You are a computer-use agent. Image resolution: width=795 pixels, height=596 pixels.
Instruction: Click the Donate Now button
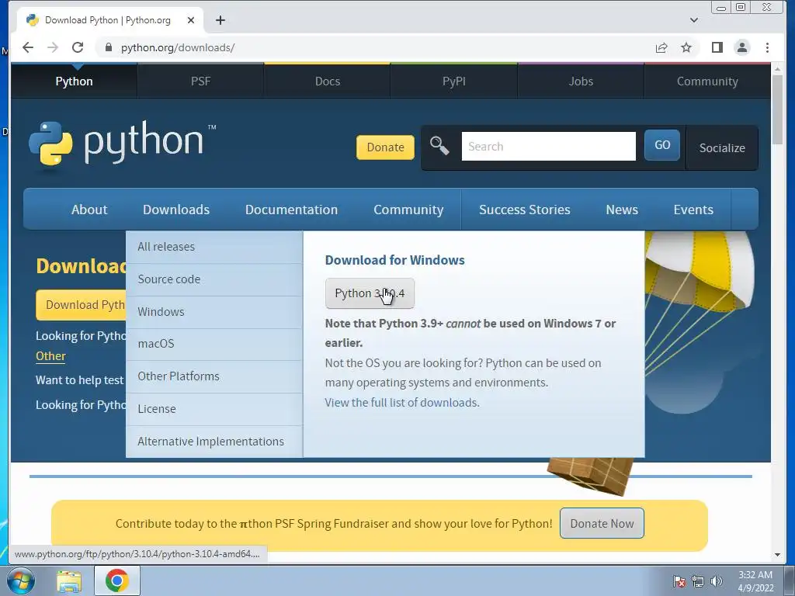602,524
